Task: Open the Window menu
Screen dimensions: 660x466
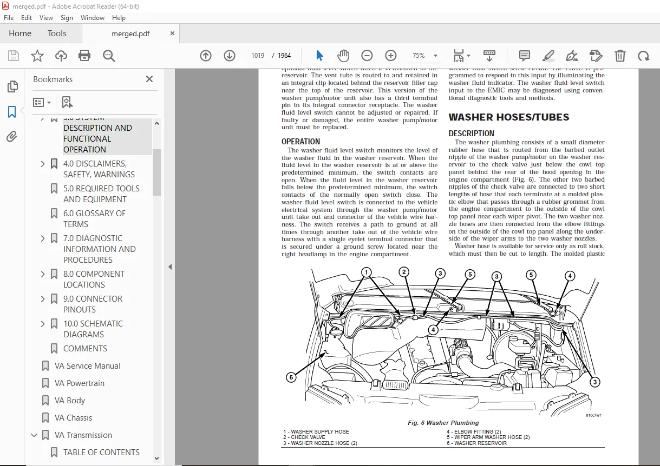Action: 93,18
